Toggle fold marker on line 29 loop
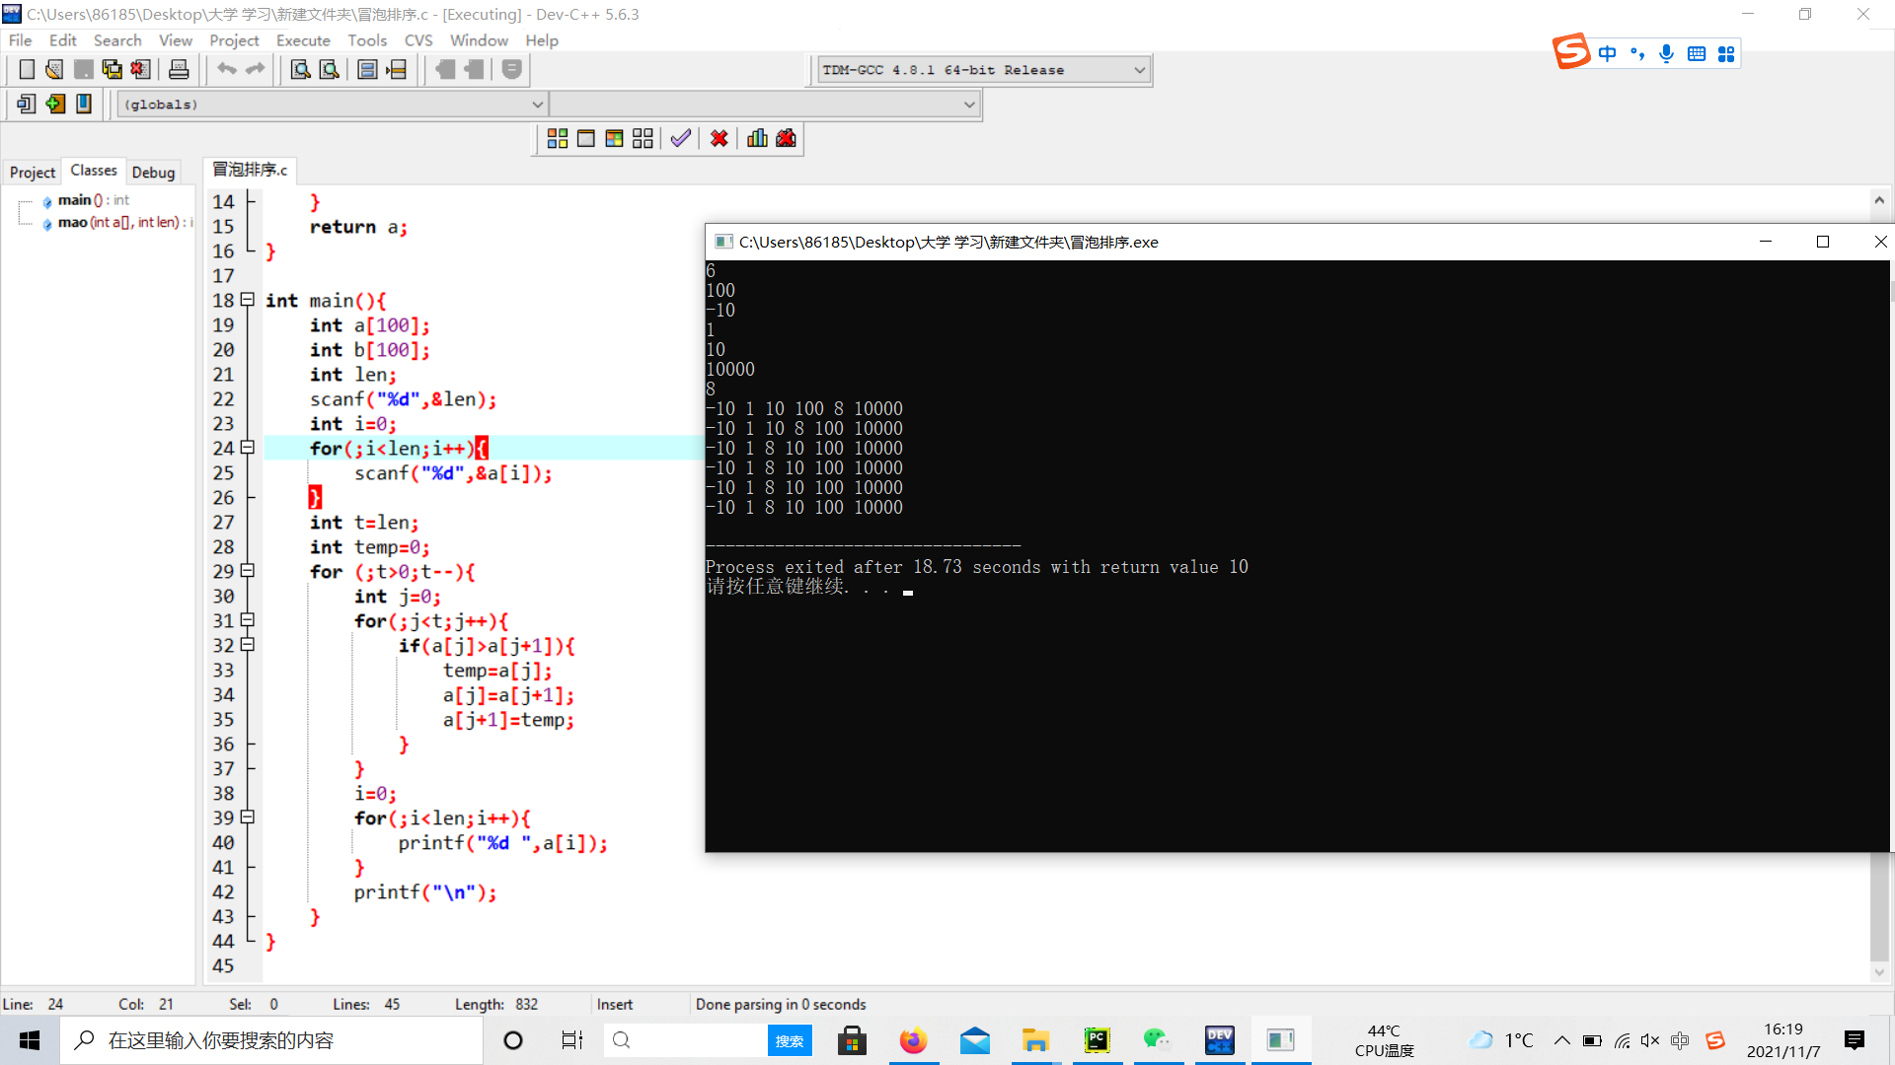Image resolution: width=1895 pixels, height=1065 pixels. click(248, 571)
